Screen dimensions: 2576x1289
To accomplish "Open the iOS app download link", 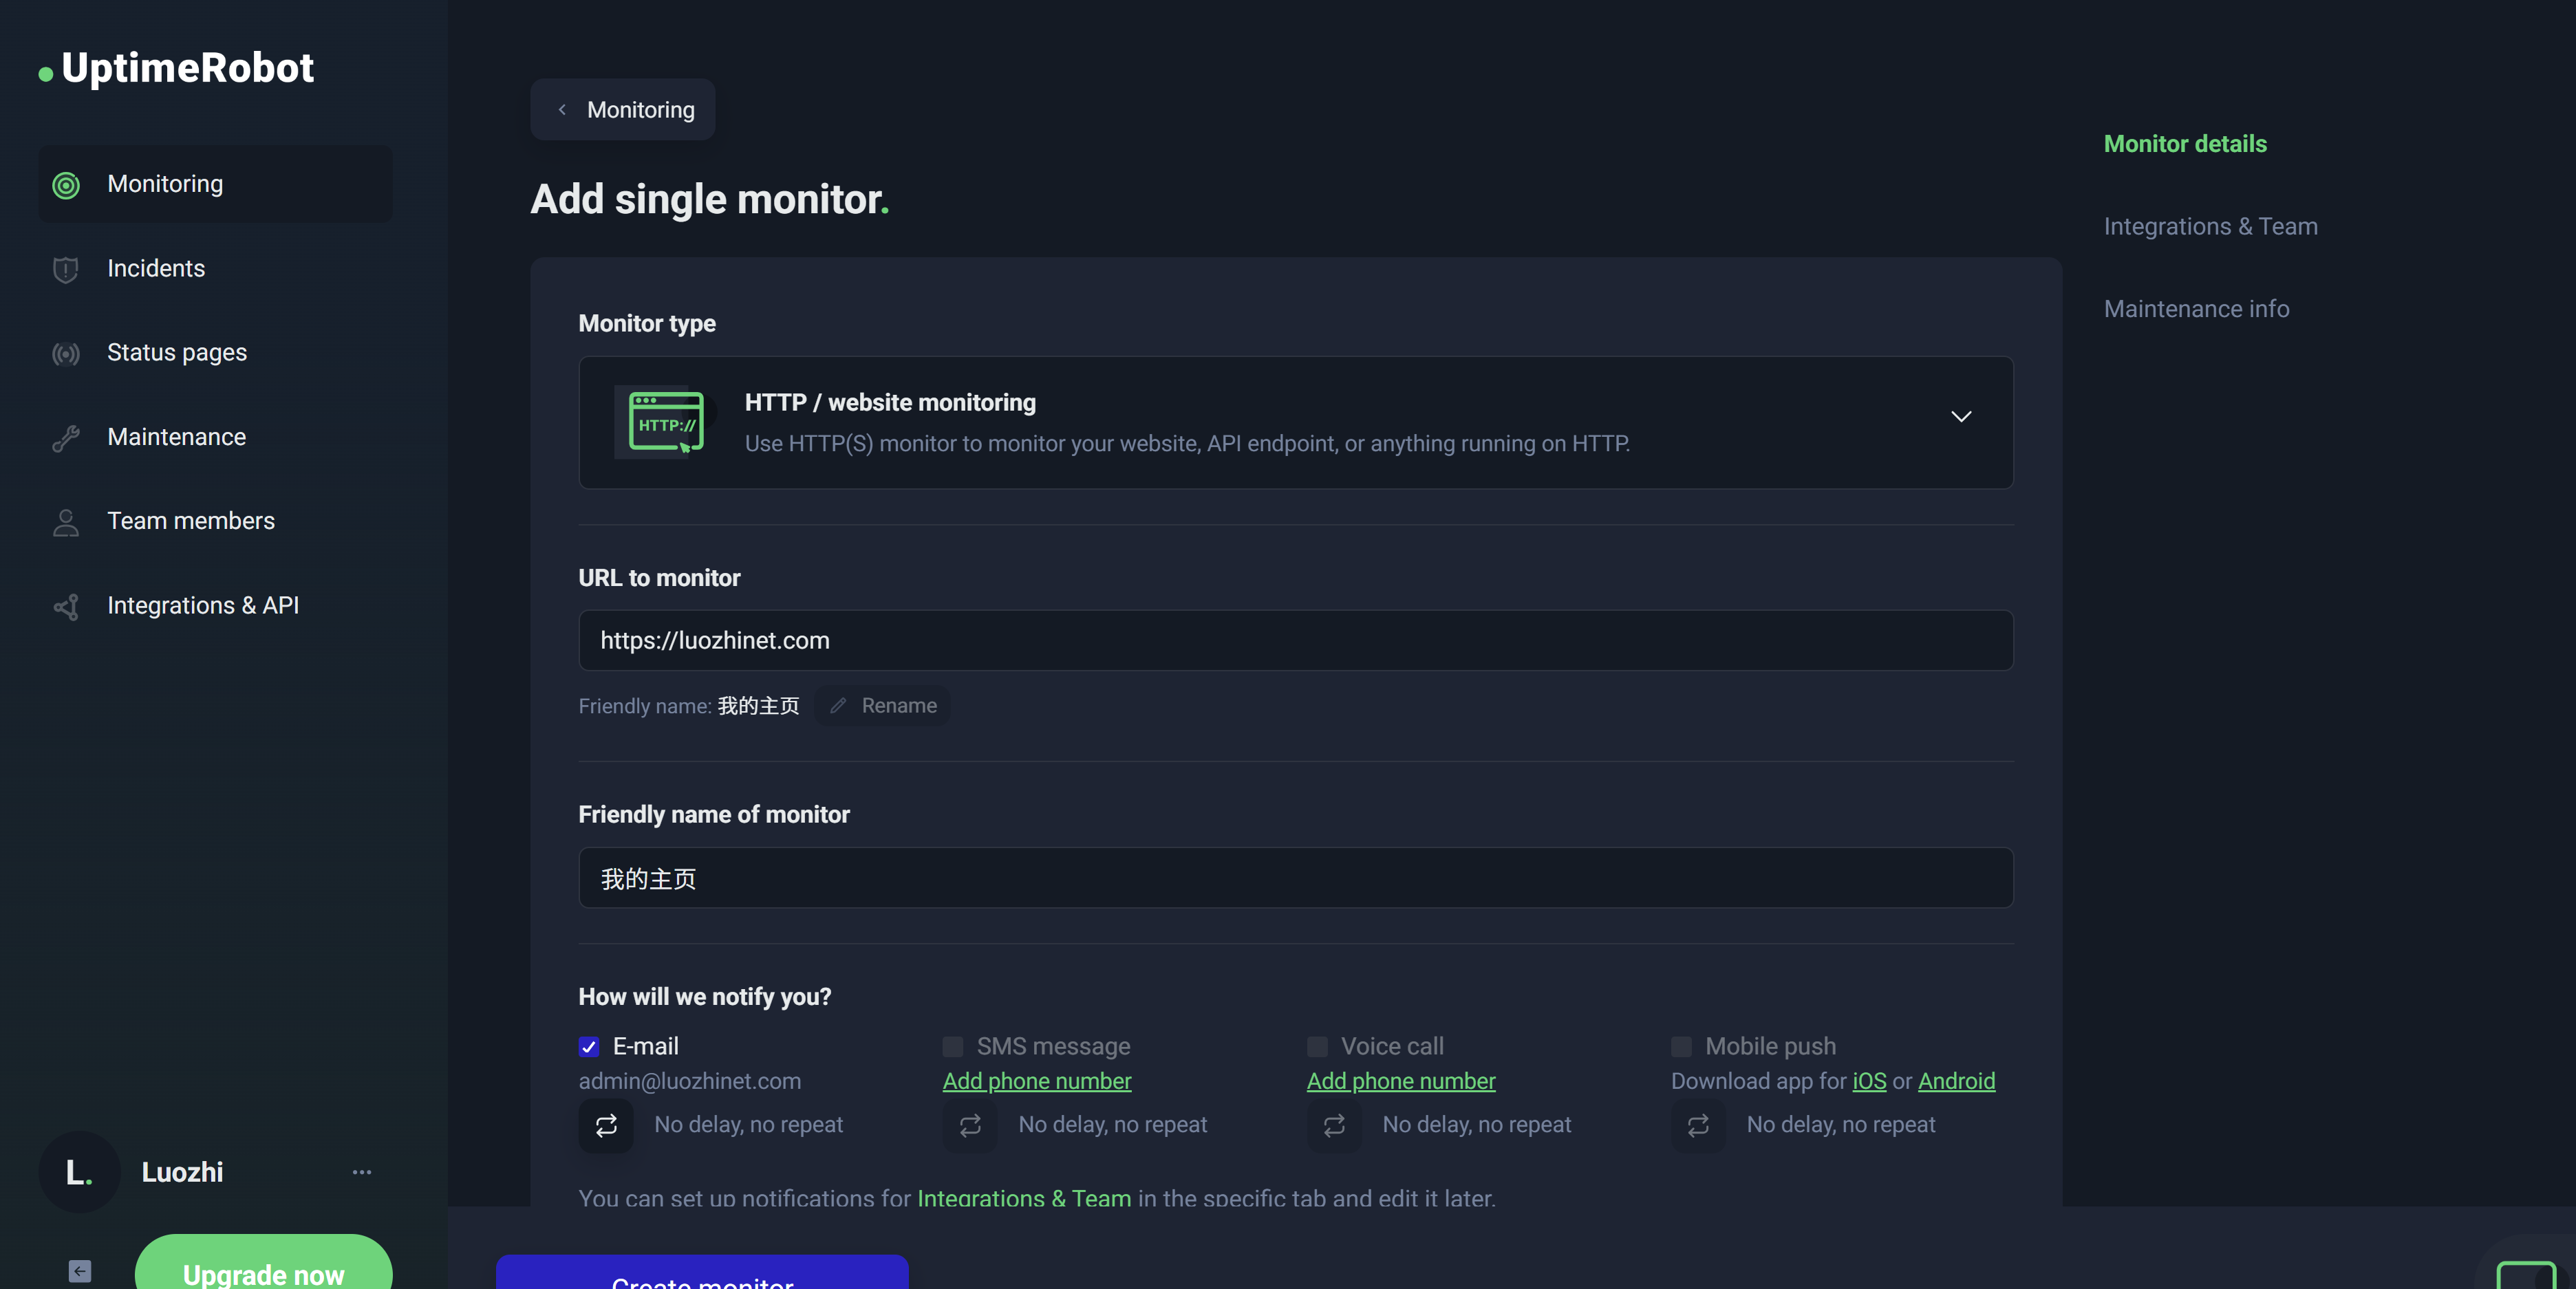I will [1868, 1081].
